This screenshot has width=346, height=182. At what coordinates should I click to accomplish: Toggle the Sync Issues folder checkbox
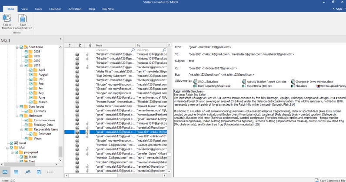coord(21,106)
